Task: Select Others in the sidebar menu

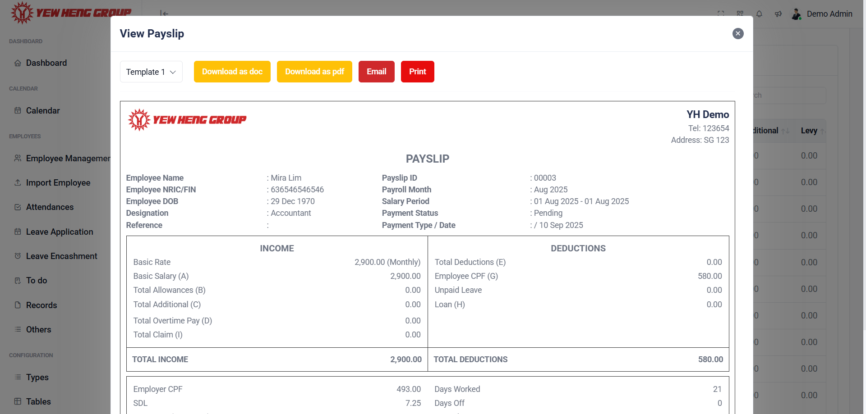Action: [x=39, y=329]
